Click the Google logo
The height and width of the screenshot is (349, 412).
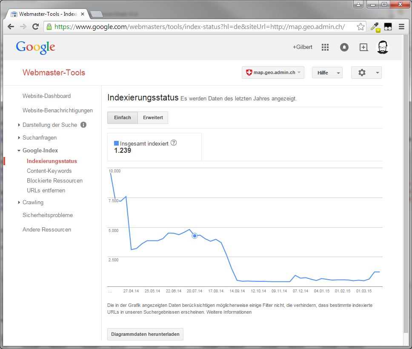[x=35, y=48]
